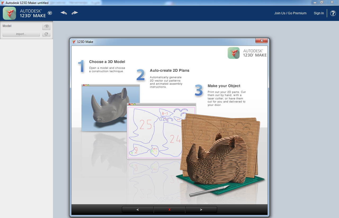Click the Sign In link
Viewport: 339px width, 218px height.
pos(319,13)
